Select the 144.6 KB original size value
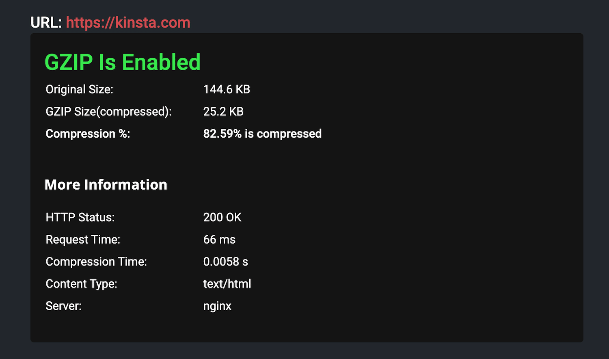Image resolution: width=609 pixels, height=359 pixels. tap(227, 89)
